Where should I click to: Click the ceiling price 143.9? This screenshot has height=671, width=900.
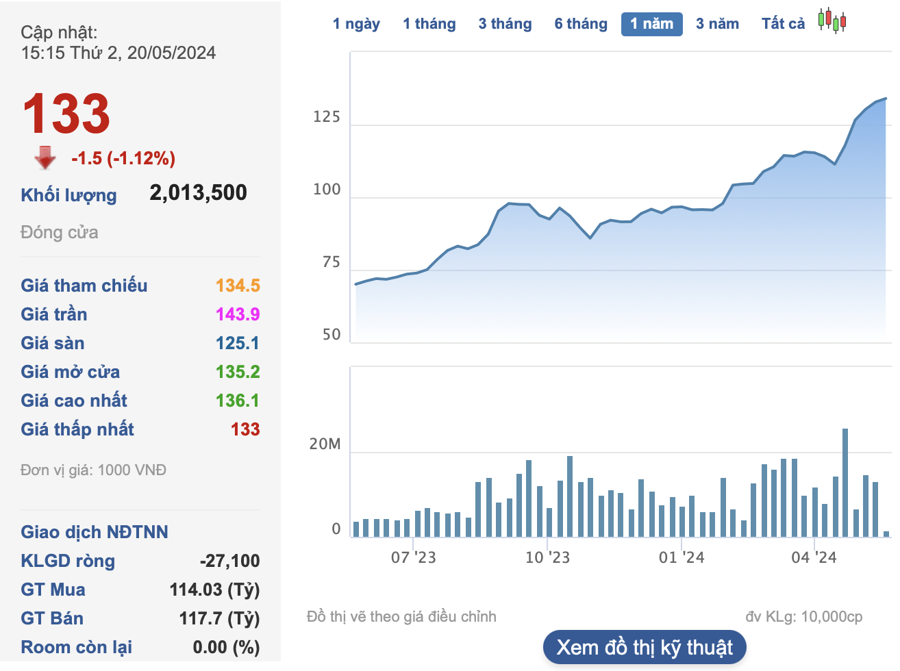tap(238, 314)
